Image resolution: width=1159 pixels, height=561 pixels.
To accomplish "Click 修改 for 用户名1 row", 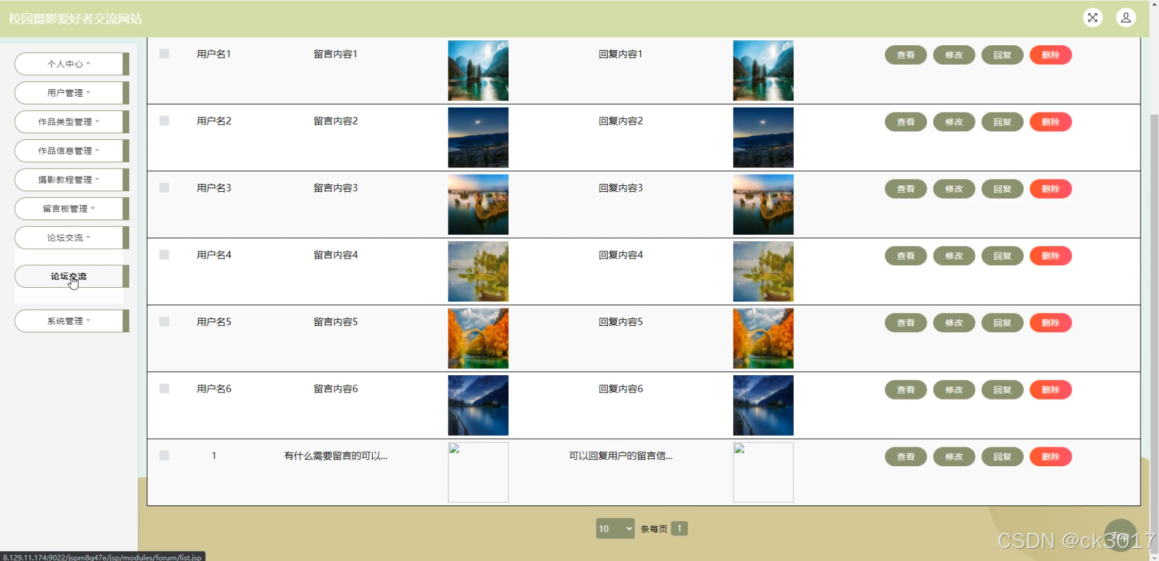I will coord(954,55).
